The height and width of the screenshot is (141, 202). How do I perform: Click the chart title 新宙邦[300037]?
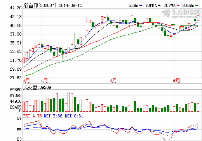(40, 5)
